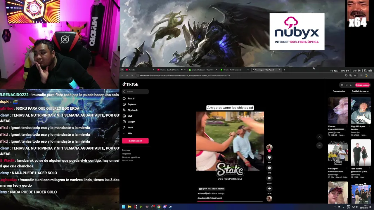This screenshot has height=210, width=374.
Task: Reload the TikTok page
Action: coord(132,75)
